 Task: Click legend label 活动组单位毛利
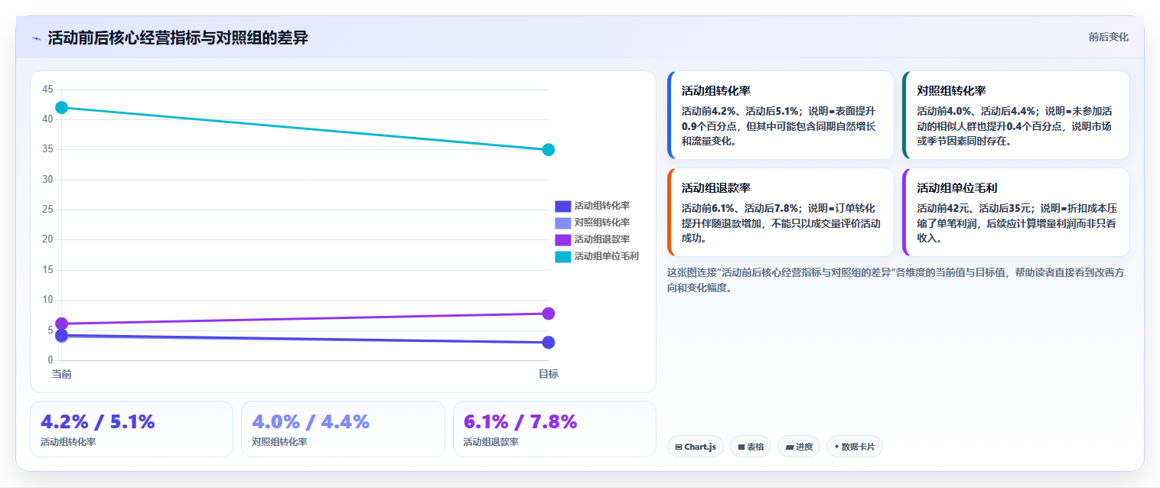pos(607,256)
